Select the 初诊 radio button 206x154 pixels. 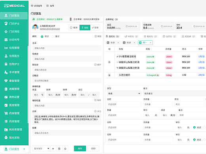coord(42,37)
